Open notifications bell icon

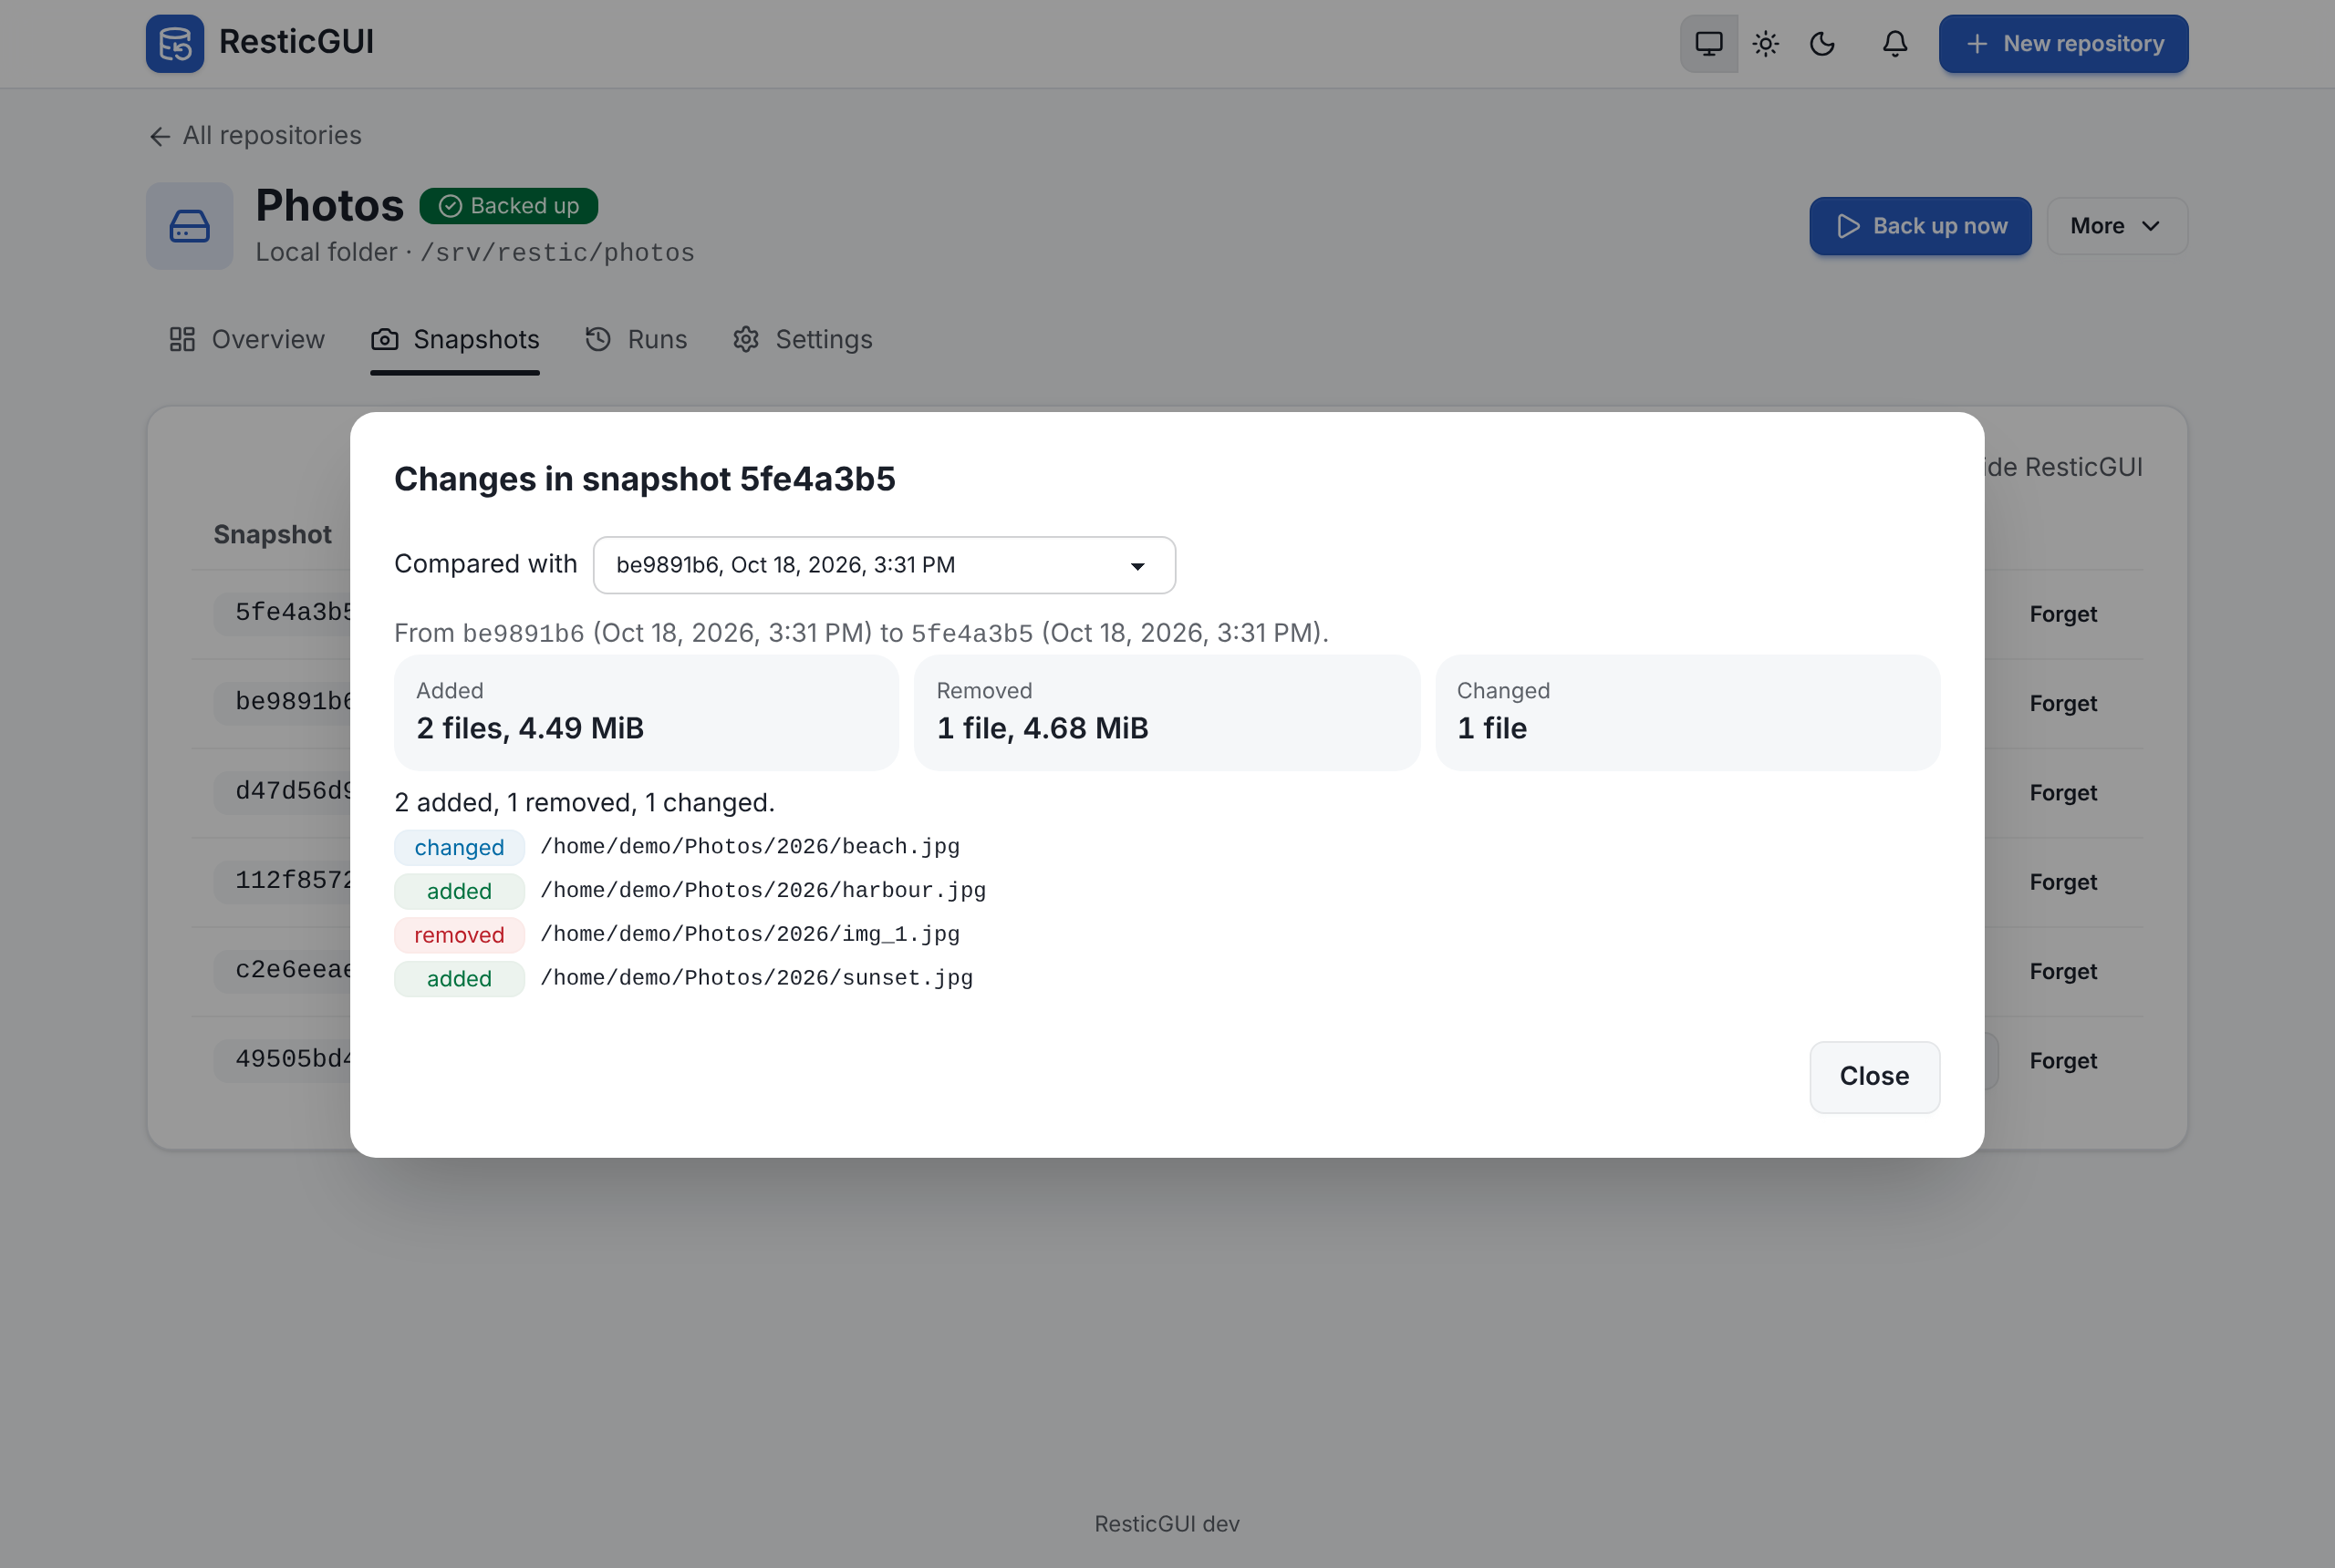pyautogui.click(x=1894, y=43)
